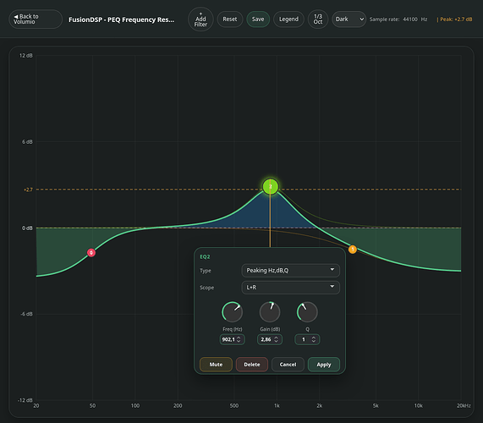The image size is (483, 423).
Task: Click the green filter node 2
Action: [x=271, y=187]
